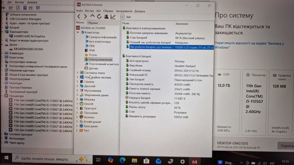Open Довідка menu in Device Manager
Viewport: 294px width, 165px height.
pyautogui.click(x=32, y=2)
